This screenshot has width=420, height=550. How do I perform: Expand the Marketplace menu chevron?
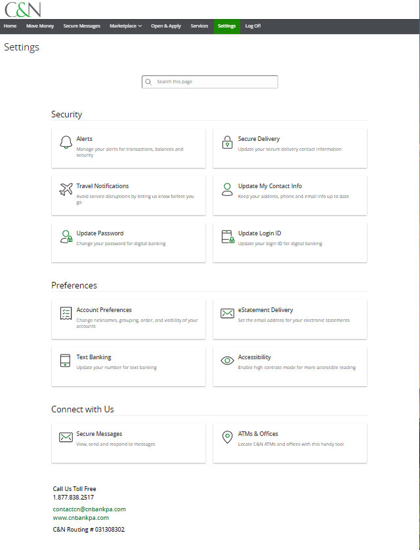point(140,26)
